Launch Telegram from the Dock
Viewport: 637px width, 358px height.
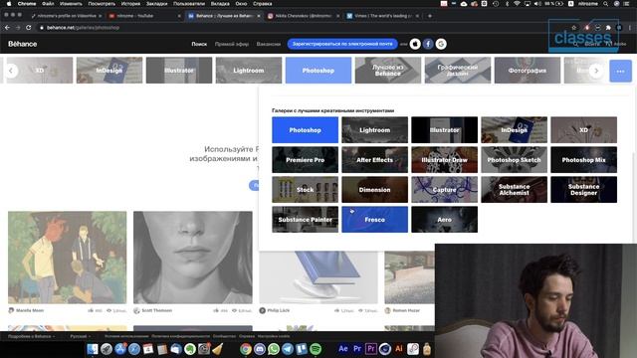(x=288, y=349)
